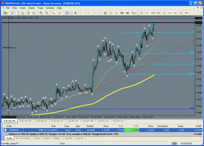Switch chart to Bar Chart mode

[x=23, y=13]
